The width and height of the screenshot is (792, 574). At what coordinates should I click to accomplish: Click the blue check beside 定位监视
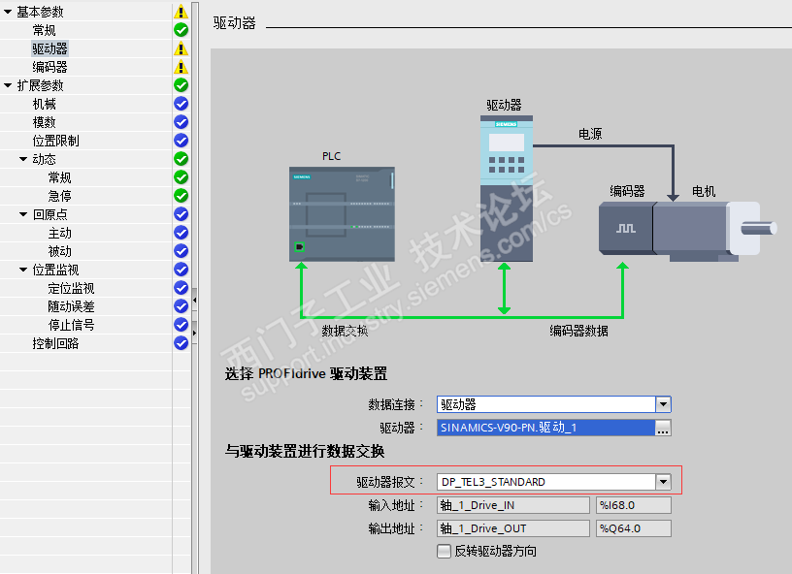pyautogui.click(x=181, y=288)
